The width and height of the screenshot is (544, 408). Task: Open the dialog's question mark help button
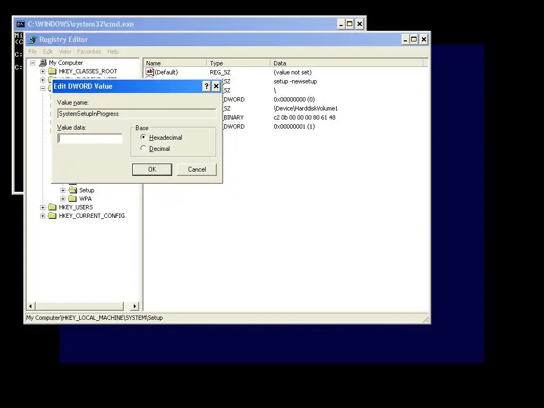[x=207, y=86]
